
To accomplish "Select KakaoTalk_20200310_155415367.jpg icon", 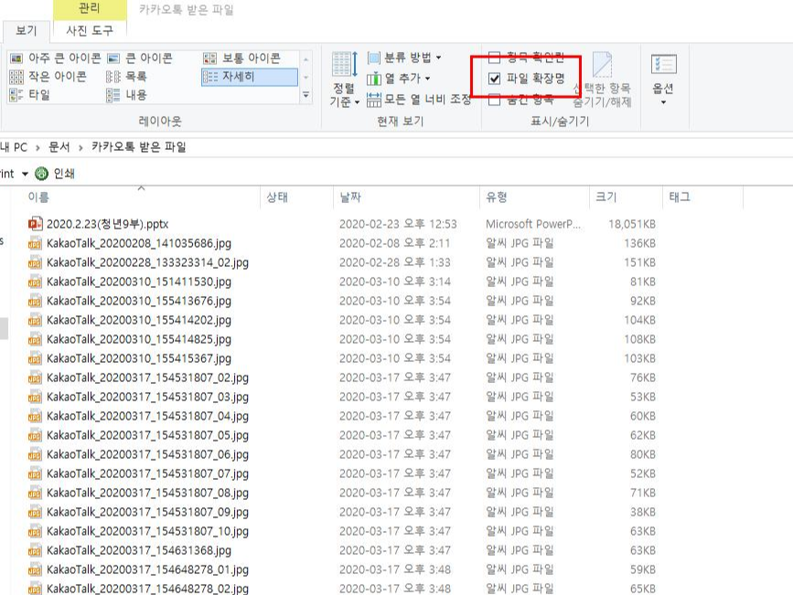I will 35,358.
